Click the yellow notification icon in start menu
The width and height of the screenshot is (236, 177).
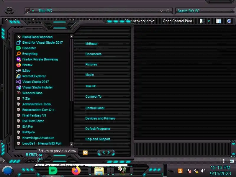click(85, 153)
